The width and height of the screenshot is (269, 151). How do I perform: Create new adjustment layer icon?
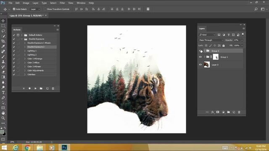tap(223, 112)
